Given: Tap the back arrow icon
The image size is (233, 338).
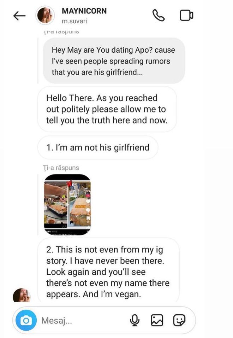Looking at the screenshot, I should click(x=19, y=16).
